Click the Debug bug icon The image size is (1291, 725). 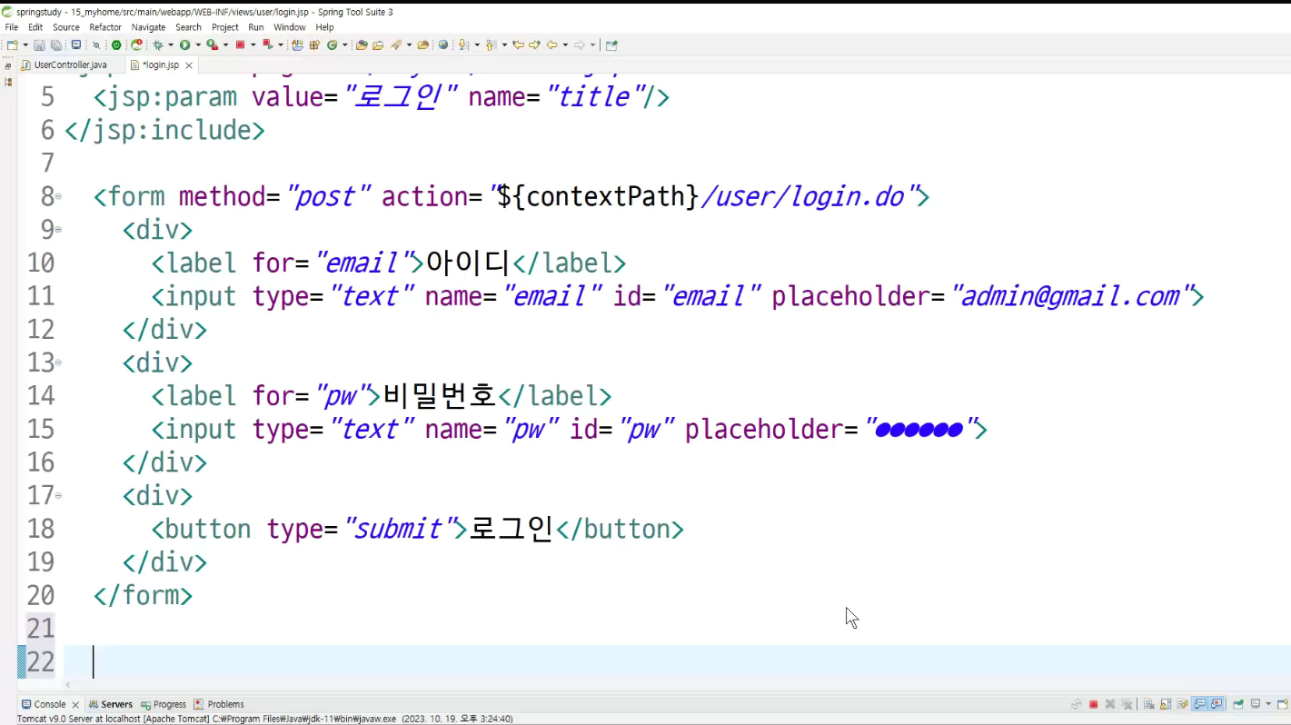157,45
